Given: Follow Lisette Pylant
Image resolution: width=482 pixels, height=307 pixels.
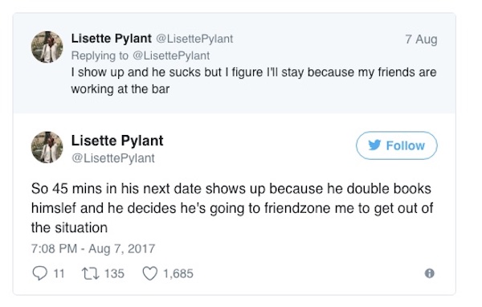Looking at the screenshot, I should click(x=397, y=145).
